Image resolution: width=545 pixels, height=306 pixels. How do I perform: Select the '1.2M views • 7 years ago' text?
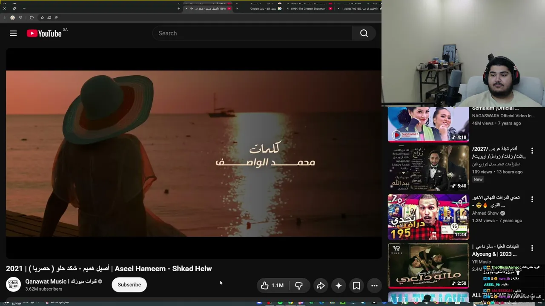coord(497,221)
